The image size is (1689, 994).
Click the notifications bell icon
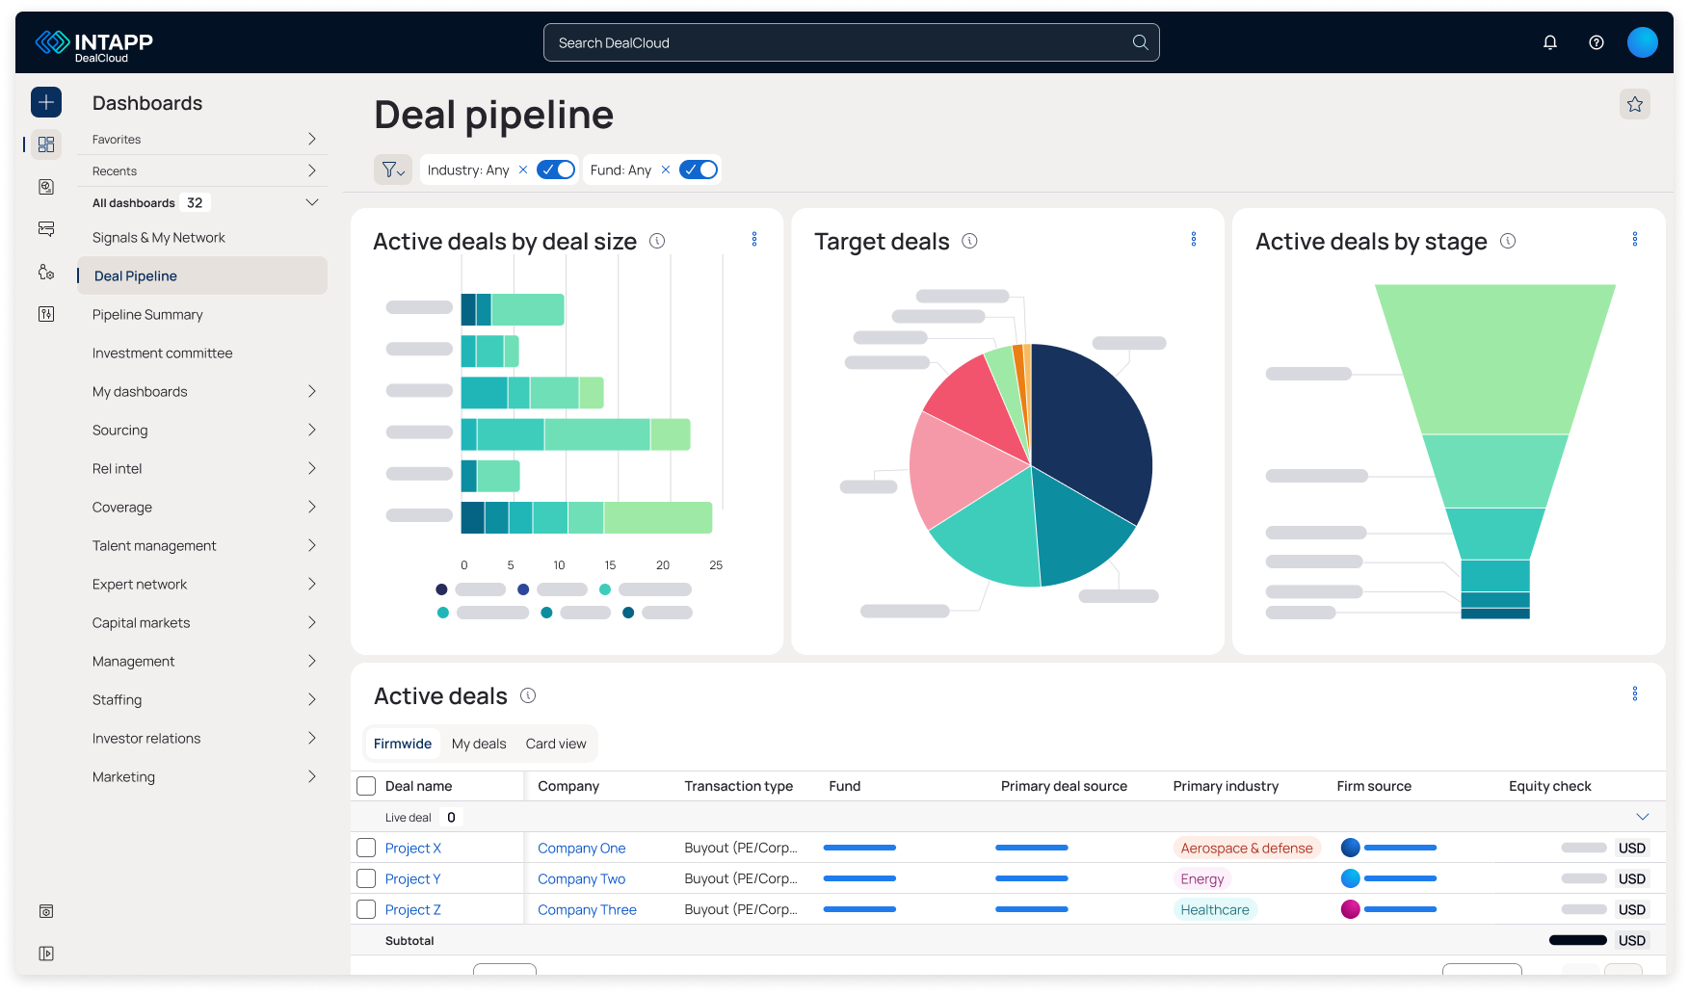tap(1550, 41)
